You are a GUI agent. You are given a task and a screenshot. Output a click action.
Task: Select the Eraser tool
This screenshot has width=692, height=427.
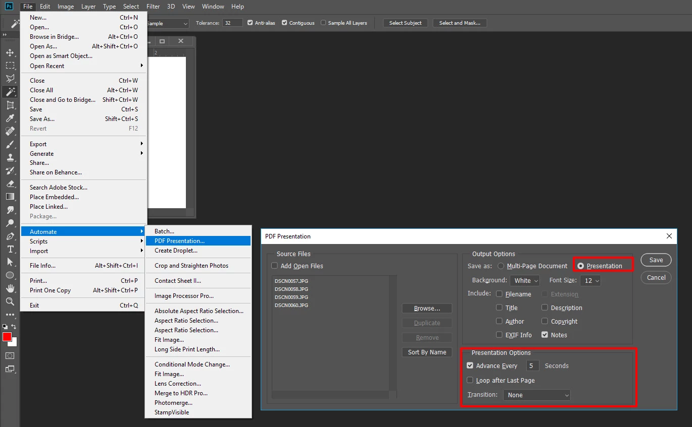[10, 184]
